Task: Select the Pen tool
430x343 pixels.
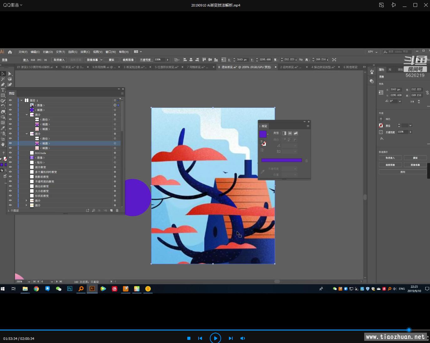Action: point(3,84)
